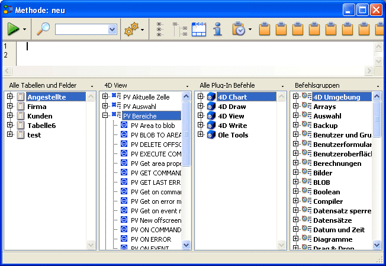The width and height of the screenshot is (386, 266).
Task: Open the 'Alle Tabellen und Felder' list dropdown
Action: [92, 86]
